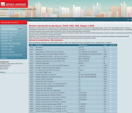Viewport: 132px width, 113px height.
Task: Open the АВТОБУСНАЯ ЛИТЕРАТУРА category
Action: 12,55
